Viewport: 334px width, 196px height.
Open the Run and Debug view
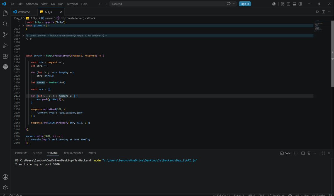[5, 46]
